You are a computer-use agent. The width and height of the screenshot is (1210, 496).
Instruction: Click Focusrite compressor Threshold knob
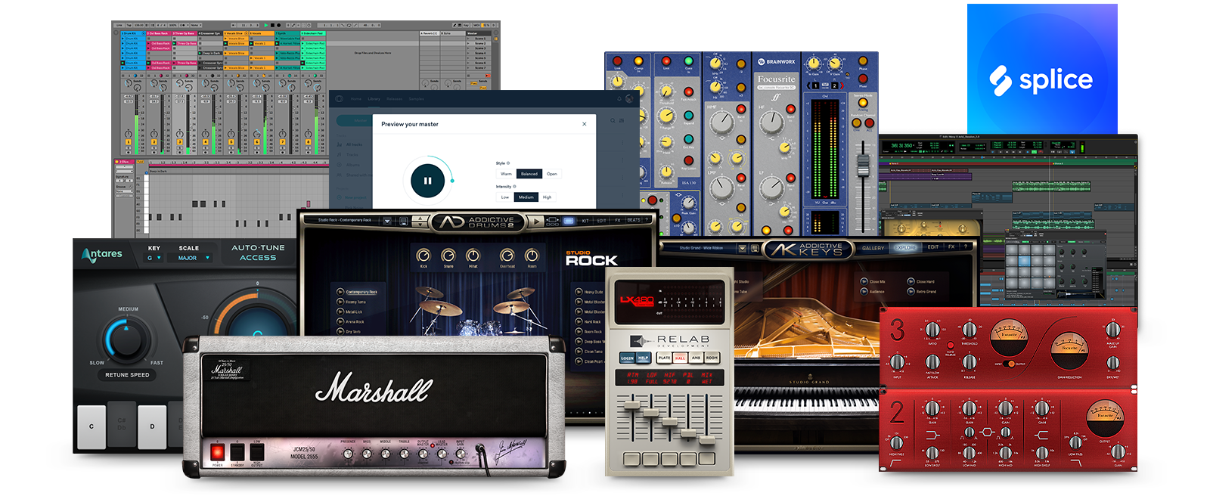pos(970,330)
